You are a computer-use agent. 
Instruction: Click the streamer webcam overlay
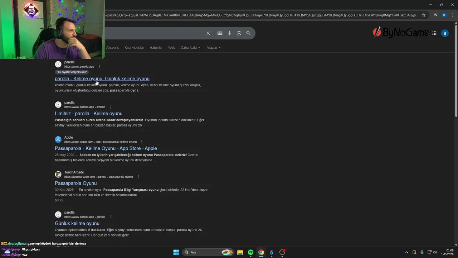[x=52, y=29]
